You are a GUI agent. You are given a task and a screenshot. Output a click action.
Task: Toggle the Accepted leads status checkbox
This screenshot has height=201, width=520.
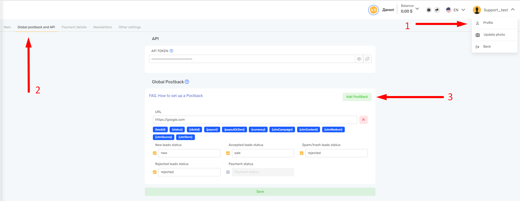pos(228,153)
